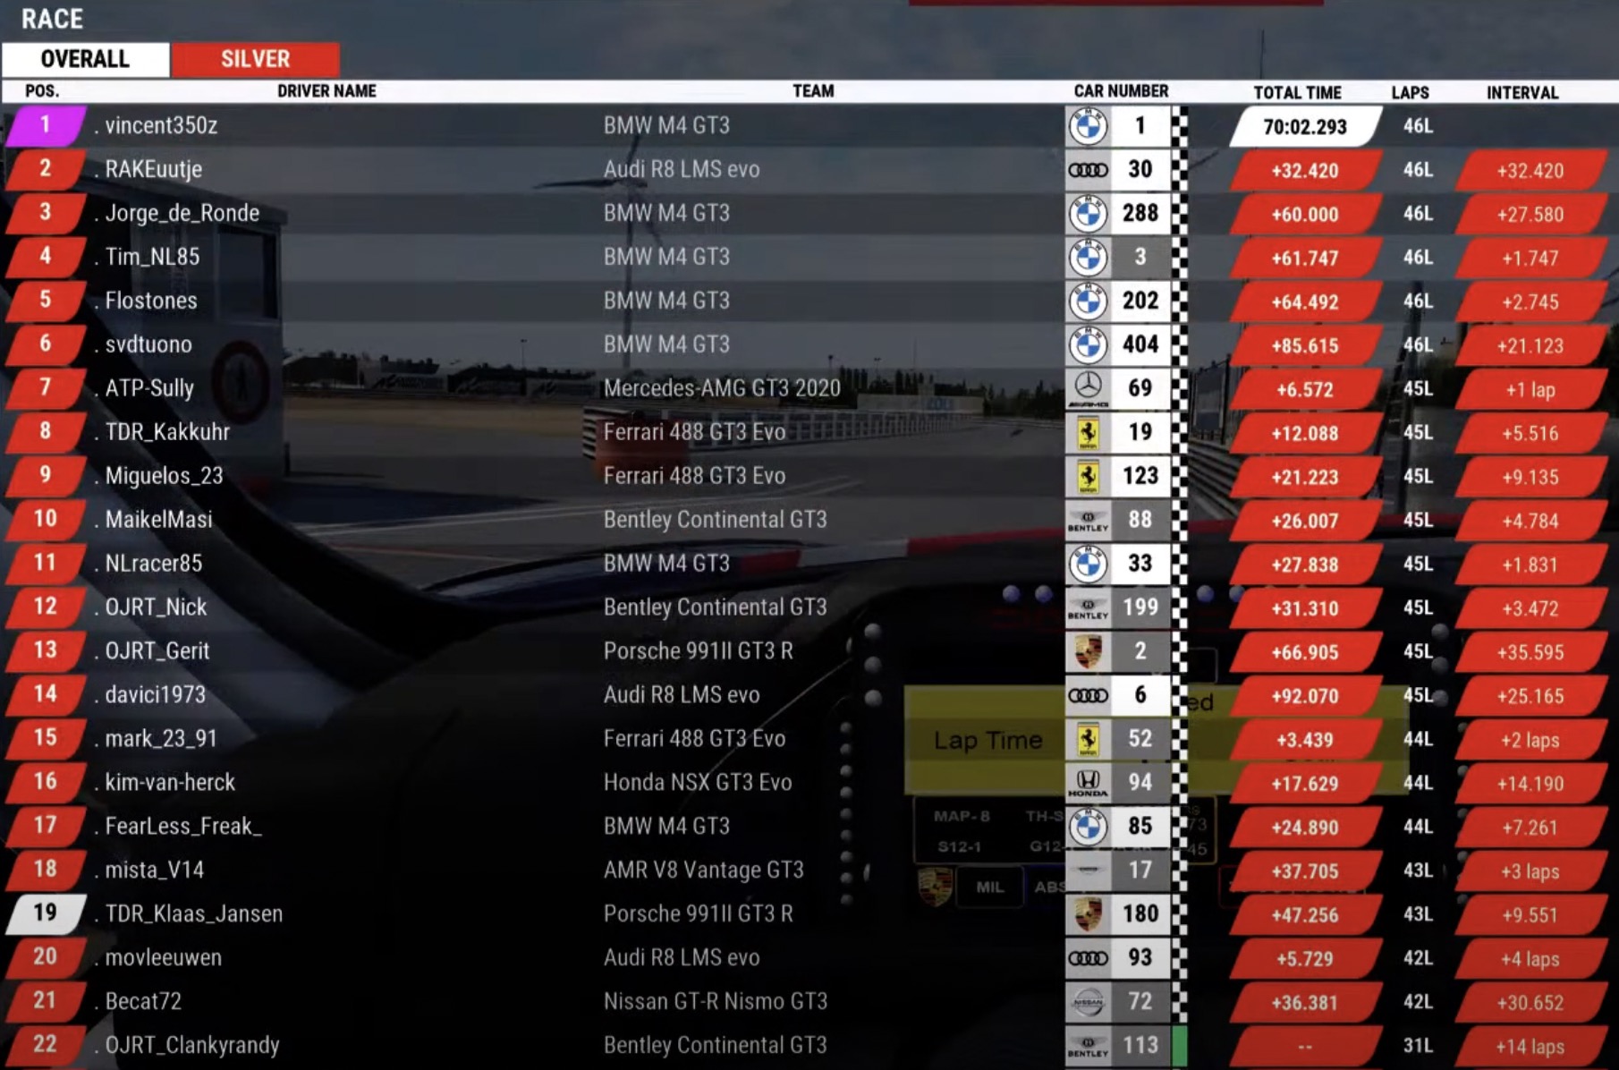Viewport: 1619px width, 1070px height.
Task: Click the Porsche logo for car 180
Action: pyautogui.click(x=1088, y=915)
